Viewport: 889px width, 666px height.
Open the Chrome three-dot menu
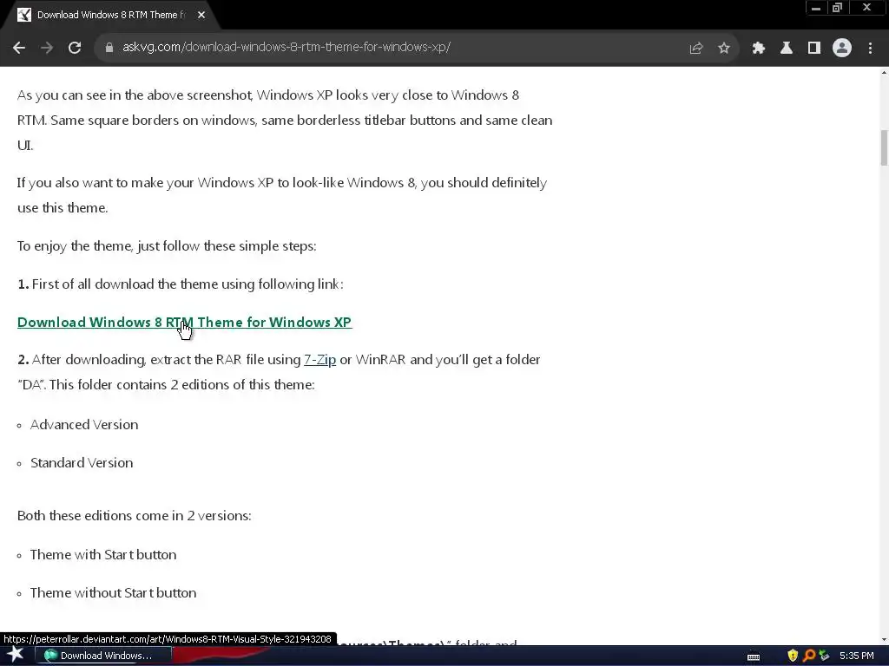870,49
